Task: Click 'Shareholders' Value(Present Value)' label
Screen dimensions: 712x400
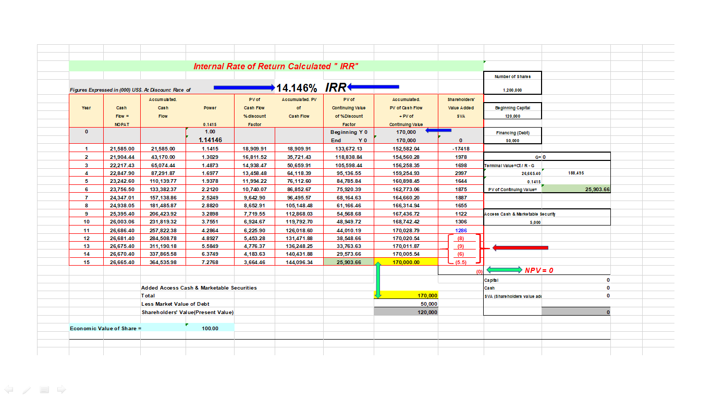Action: click(x=188, y=312)
